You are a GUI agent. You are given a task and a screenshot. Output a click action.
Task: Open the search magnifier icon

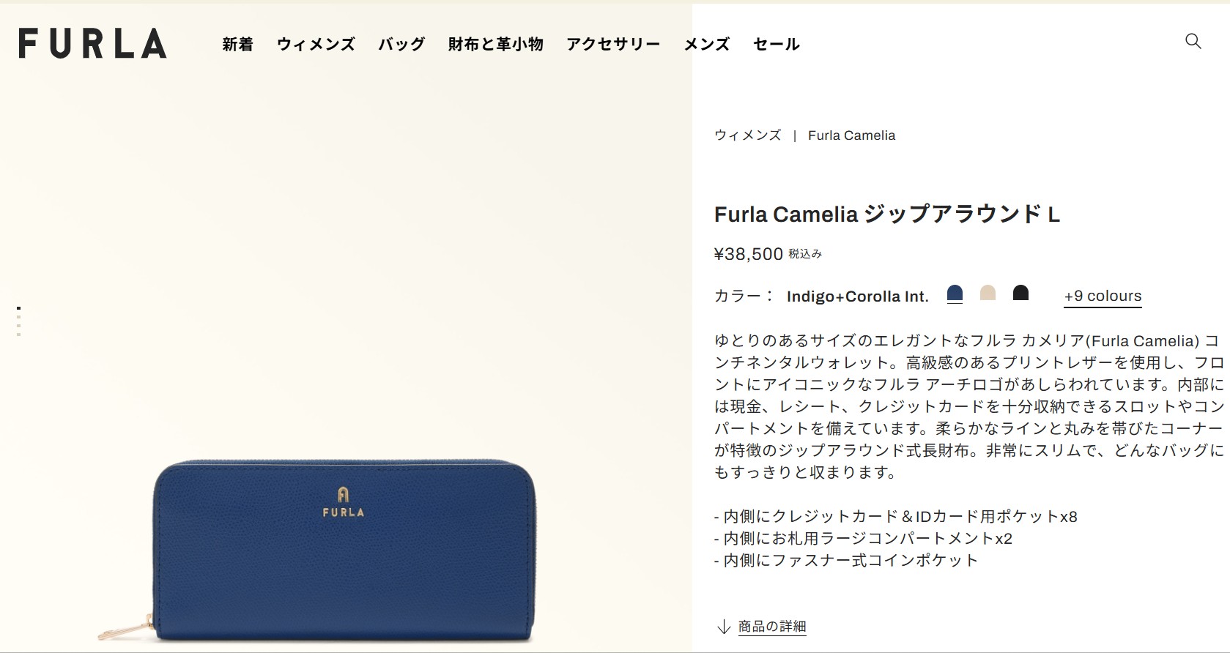coord(1193,41)
